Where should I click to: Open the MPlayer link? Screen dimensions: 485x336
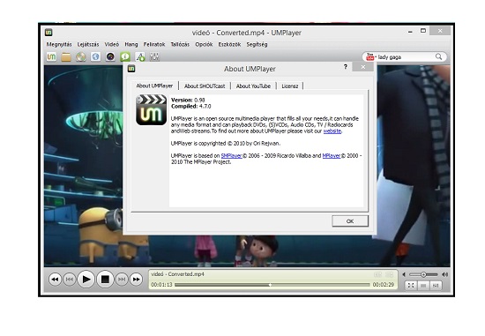click(332, 155)
